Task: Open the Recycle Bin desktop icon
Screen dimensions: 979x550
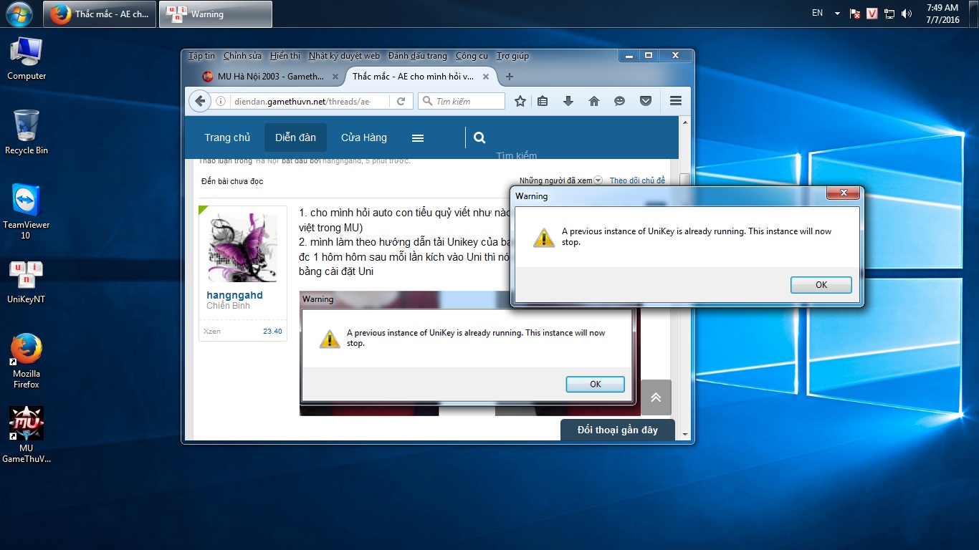Action: pos(27,132)
